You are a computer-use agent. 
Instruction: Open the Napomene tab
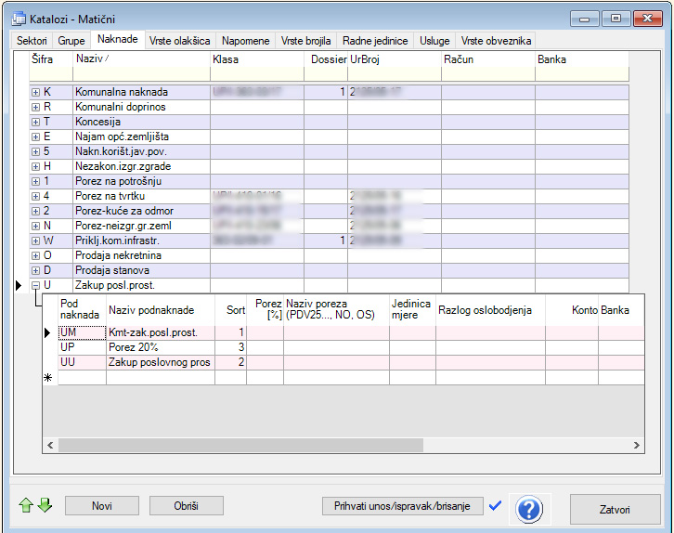245,41
